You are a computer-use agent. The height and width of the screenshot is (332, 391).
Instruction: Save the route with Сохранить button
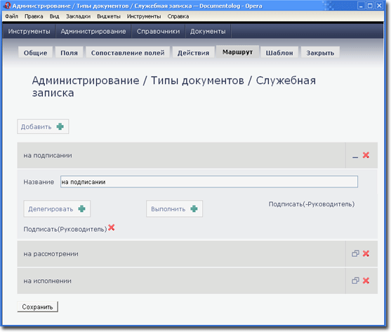tap(37, 307)
